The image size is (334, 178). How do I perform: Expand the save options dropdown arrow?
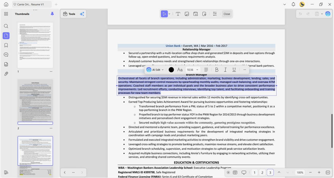point(322,14)
